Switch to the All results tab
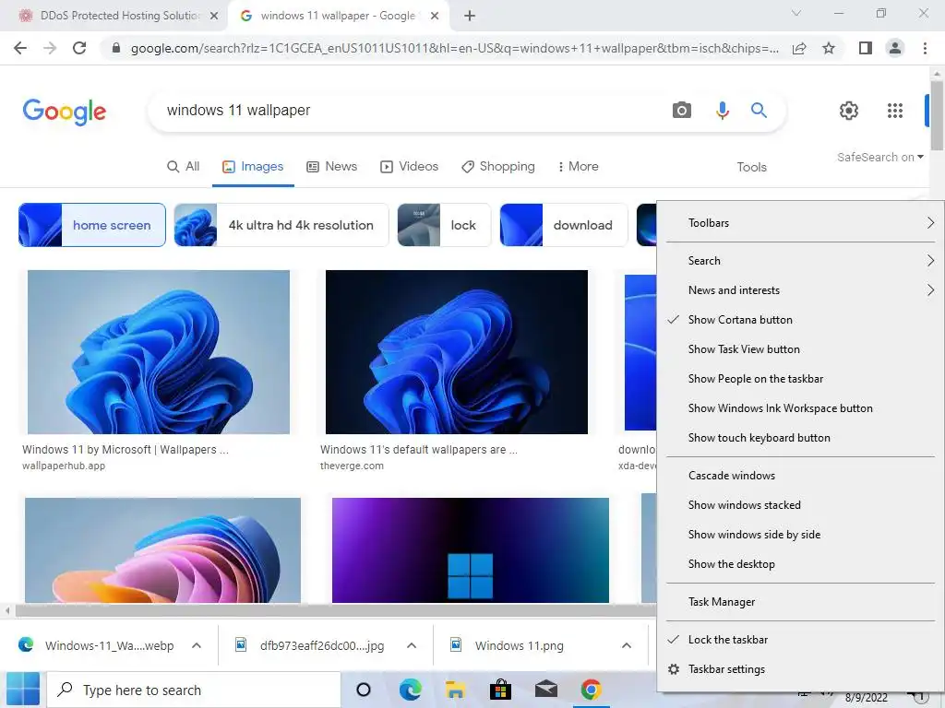Viewport: 945px width, 708px height. click(184, 167)
